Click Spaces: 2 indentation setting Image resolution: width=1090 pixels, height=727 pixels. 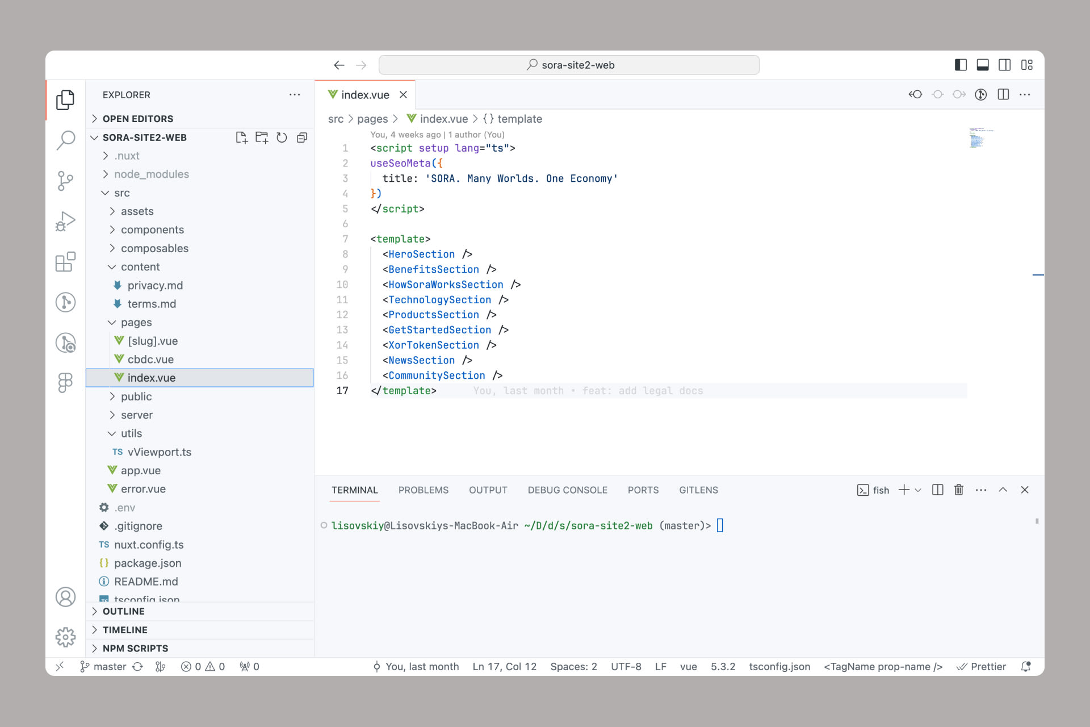pos(573,667)
